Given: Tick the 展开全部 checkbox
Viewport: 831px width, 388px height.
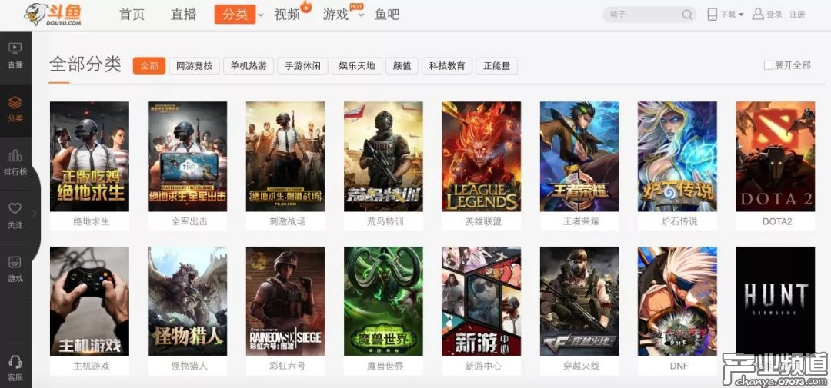Looking at the screenshot, I should point(768,65).
